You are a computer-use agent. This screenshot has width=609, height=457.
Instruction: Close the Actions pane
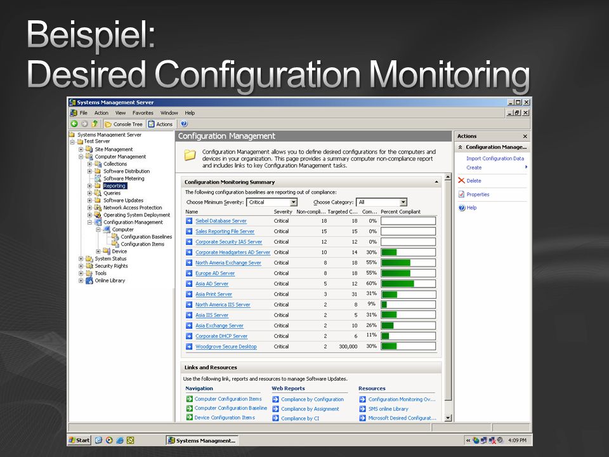[x=525, y=136]
